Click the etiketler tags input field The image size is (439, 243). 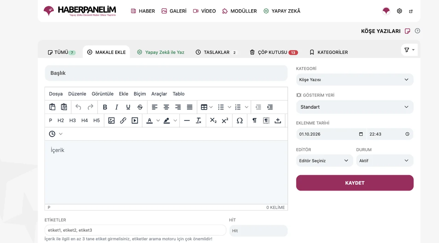tap(135, 230)
